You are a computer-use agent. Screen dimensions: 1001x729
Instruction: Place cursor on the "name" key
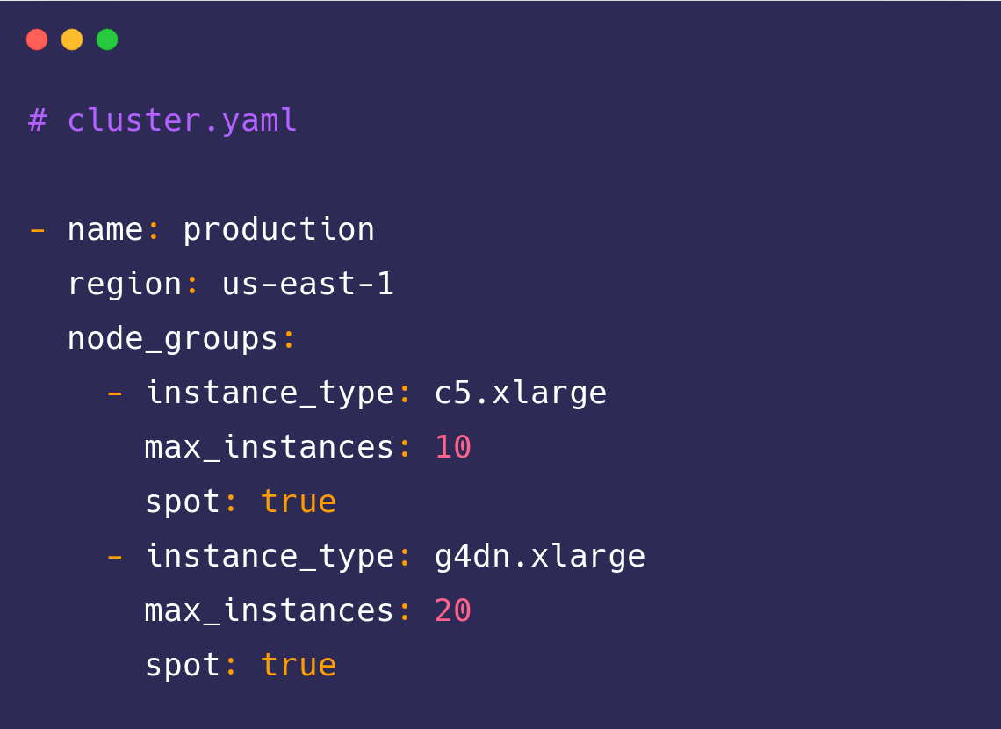[x=105, y=229]
